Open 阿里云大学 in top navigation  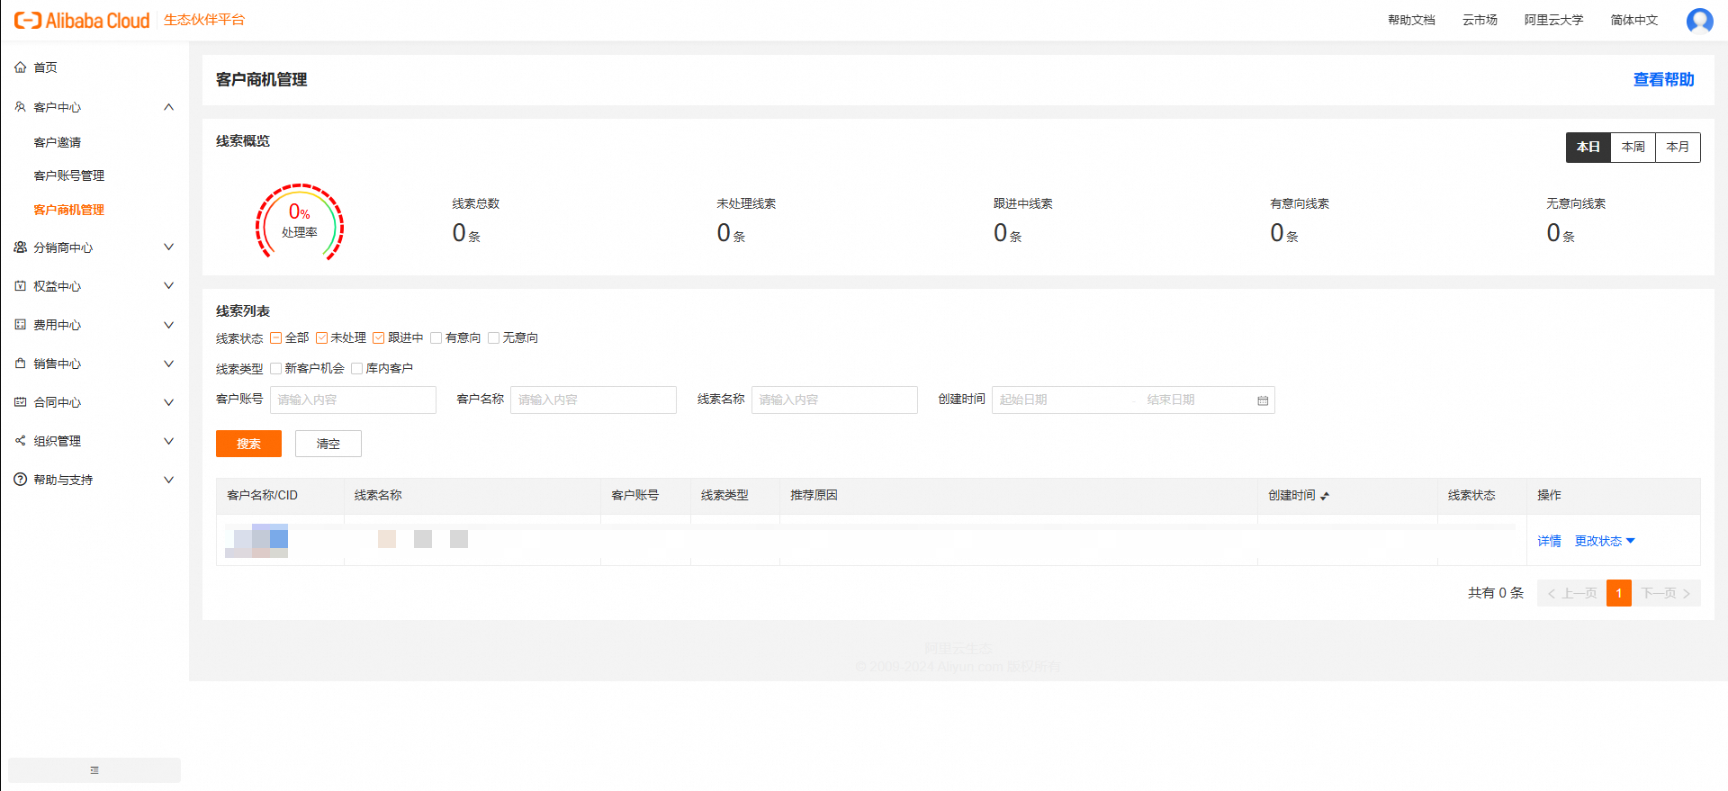click(x=1553, y=20)
